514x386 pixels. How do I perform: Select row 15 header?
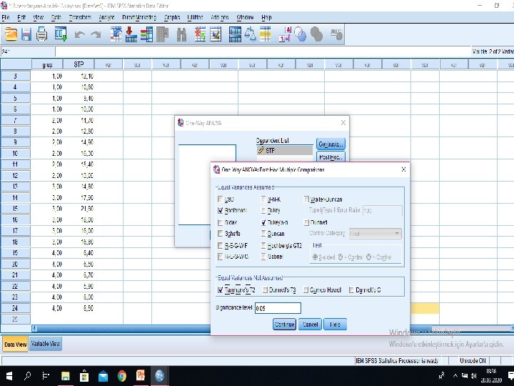click(x=16, y=209)
